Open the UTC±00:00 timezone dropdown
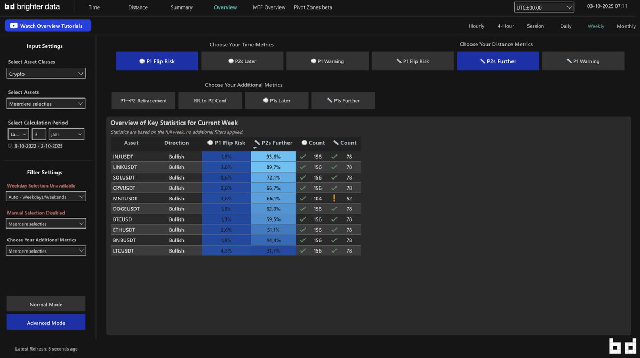The height and width of the screenshot is (358, 640). [x=544, y=7]
